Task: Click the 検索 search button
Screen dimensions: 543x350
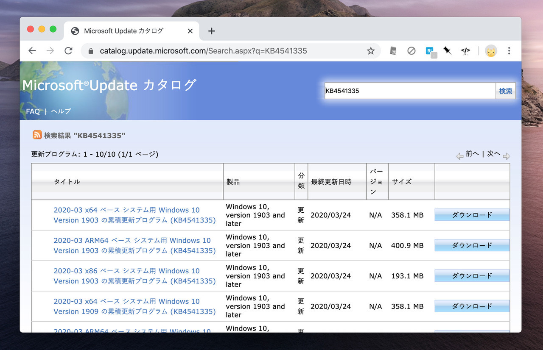Action: (x=505, y=91)
